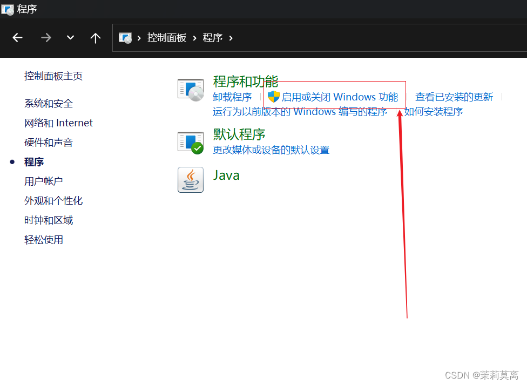Screen dimensions: 527x385
Task: Click window title bar icon
Action: 8,9
